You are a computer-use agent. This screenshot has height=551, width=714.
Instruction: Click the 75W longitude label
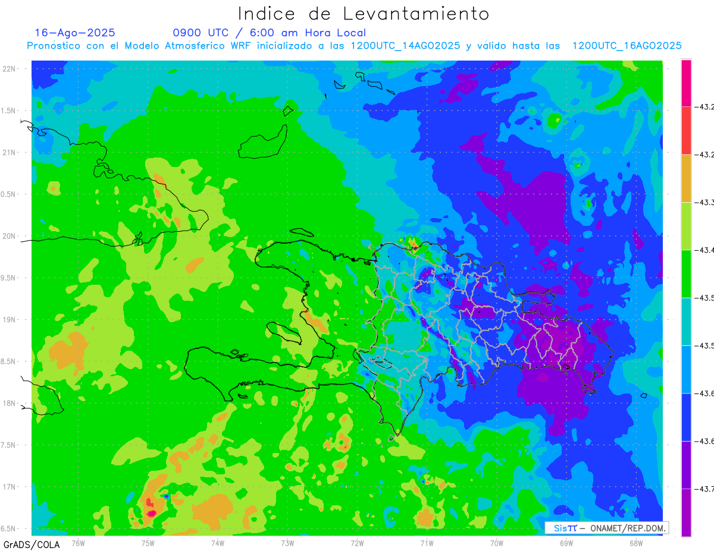coord(148,543)
